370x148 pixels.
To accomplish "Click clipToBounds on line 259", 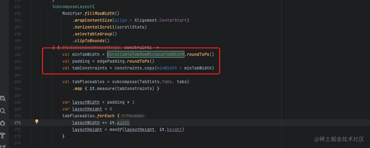I will pyautogui.click(x=90, y=41).
